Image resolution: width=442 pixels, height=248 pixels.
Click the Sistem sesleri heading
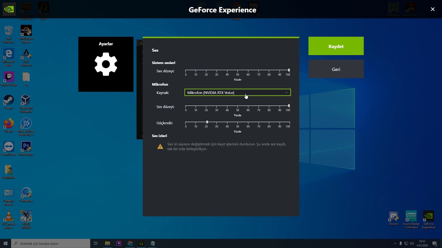point(164,63)
